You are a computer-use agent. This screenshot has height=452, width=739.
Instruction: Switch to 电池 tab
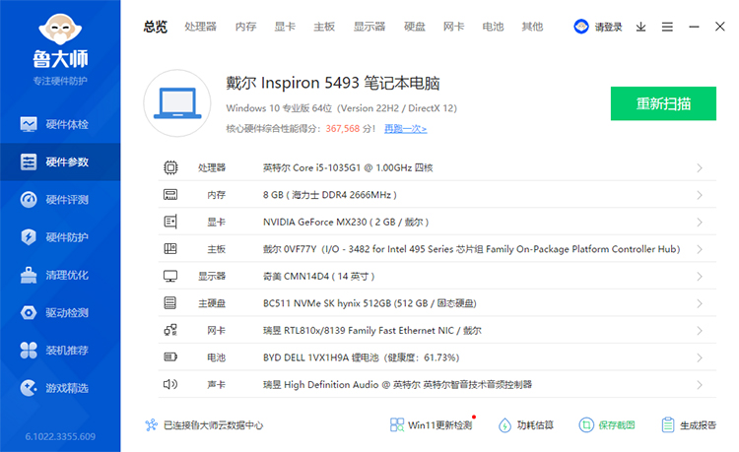(x=493, y=27)
